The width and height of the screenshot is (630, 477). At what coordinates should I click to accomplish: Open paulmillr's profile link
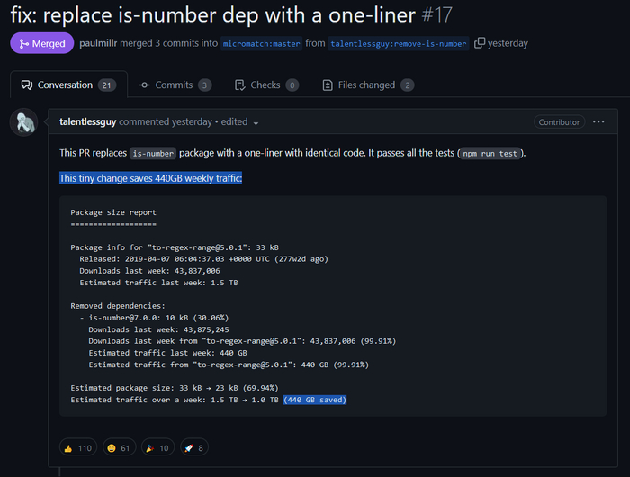[x=98, y=43]
